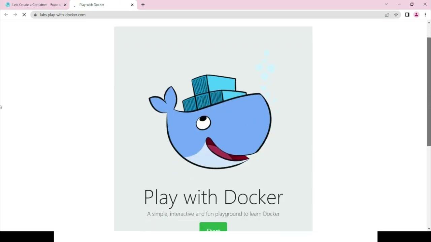The width and height of the screenshot is (431, 242).
Task: Close the Lets Create a Container tab
Action: pos(65,5)
